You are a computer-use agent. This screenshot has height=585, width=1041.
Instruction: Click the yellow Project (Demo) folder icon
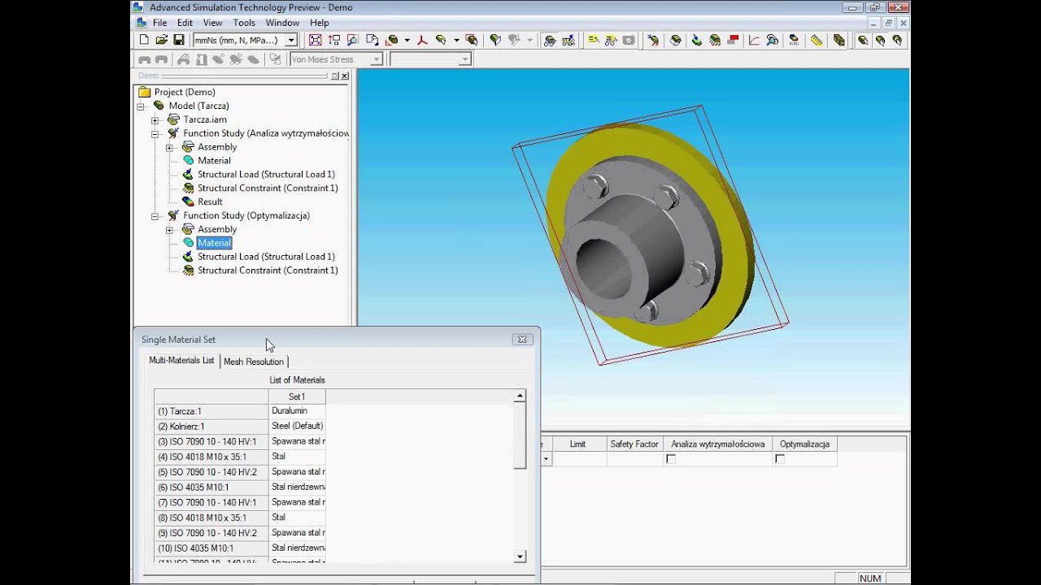(x=144, y=92)
